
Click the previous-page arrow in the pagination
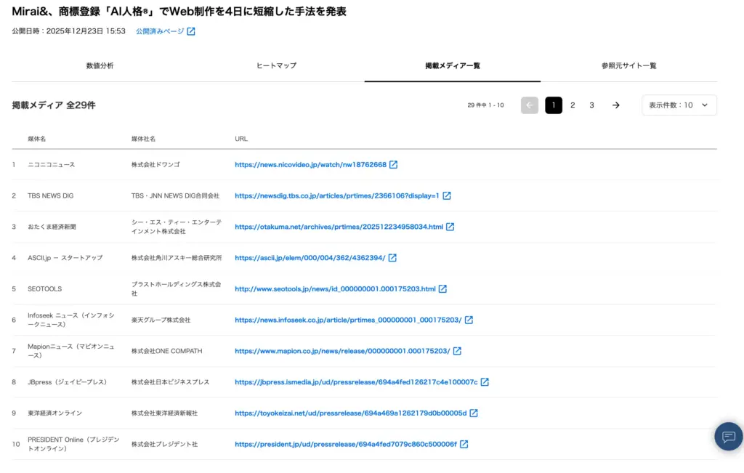click(x=528, y=105)
